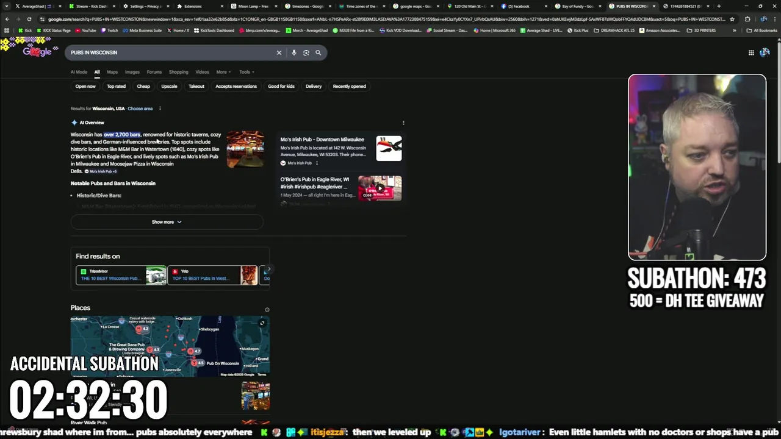
Task: Bookmark this page with the star icon
Action: point(733,19)
